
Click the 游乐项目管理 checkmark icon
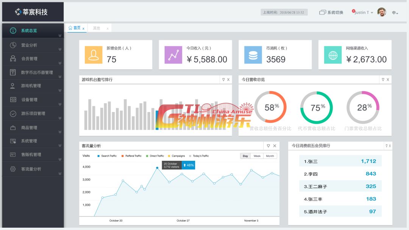(13, 113)
